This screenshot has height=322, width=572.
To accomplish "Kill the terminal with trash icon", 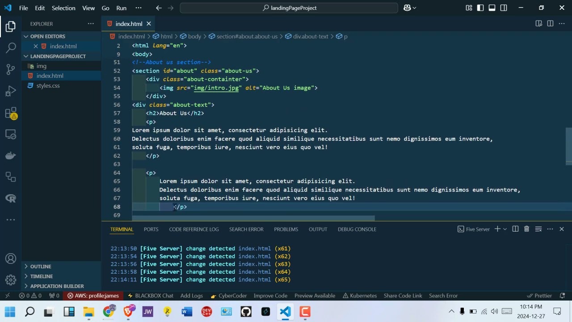I will coord(526,229).
